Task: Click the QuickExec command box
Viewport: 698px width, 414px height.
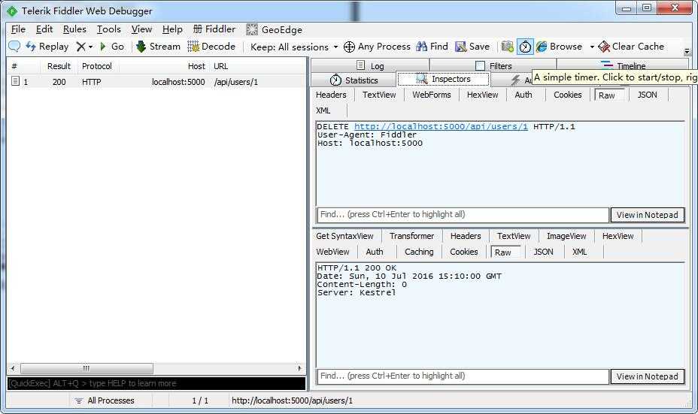Action: (x=156, y=383)
